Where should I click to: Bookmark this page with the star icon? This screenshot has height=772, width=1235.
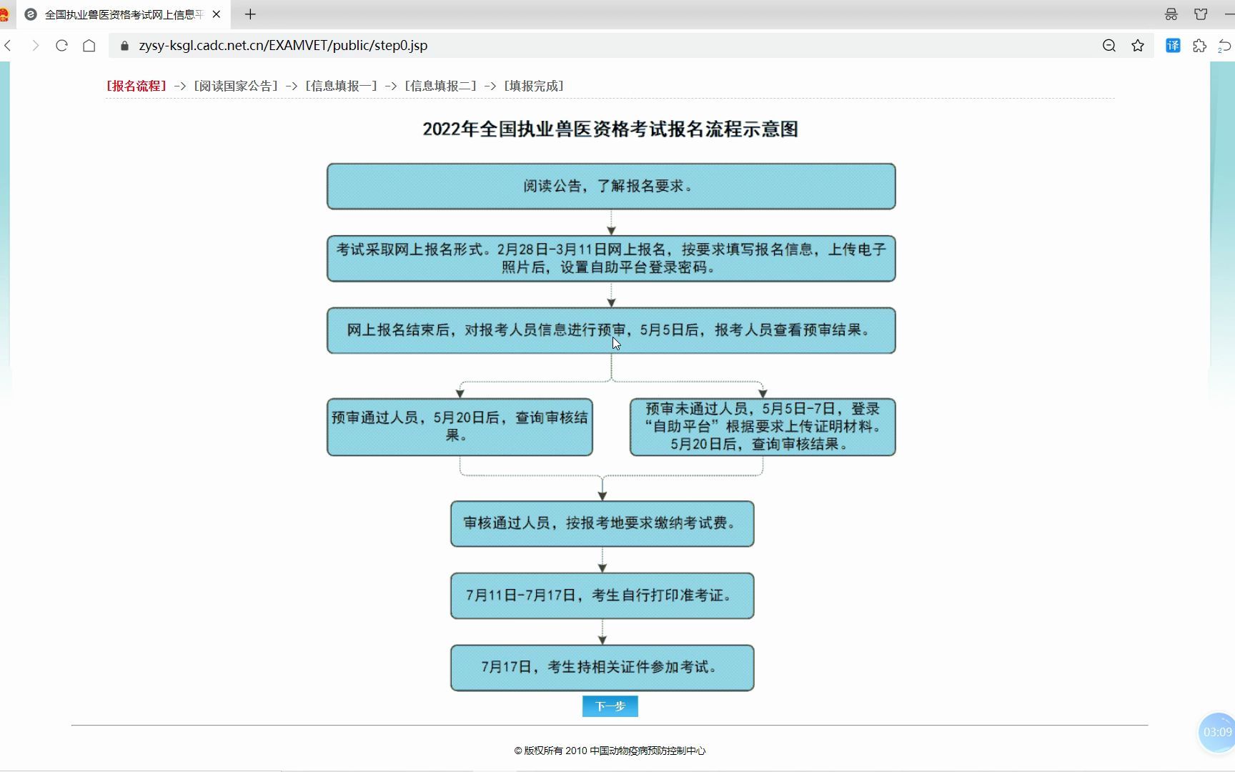click(x=1138, y=46)
